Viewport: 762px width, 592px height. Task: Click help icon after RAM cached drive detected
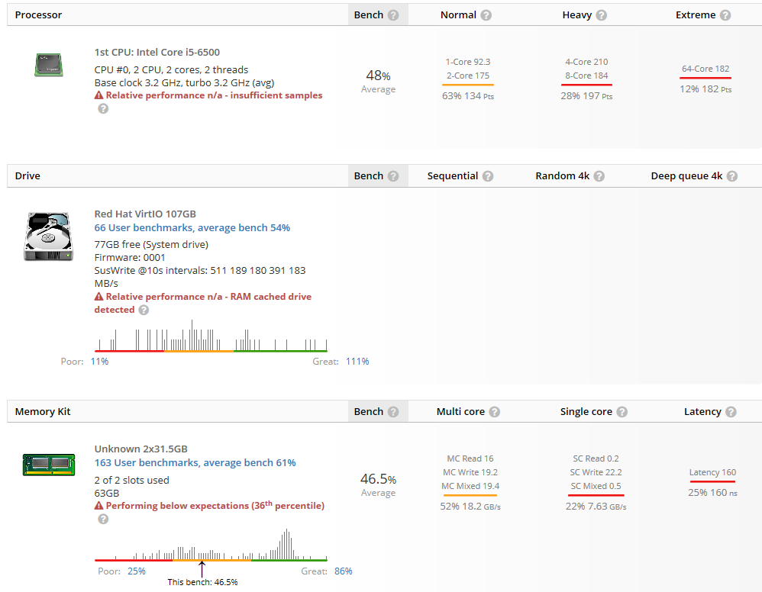coord(144,310)
